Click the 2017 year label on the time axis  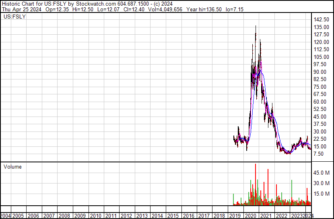[x=204, y=216]
